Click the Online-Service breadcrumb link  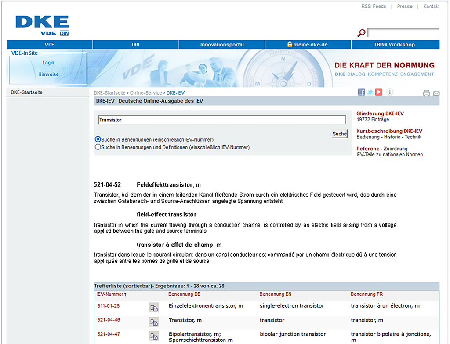(146, 93)
